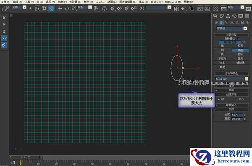Screen dimensions: 252x166
Task: Select the Lights category icon
Action: point(227,23)
